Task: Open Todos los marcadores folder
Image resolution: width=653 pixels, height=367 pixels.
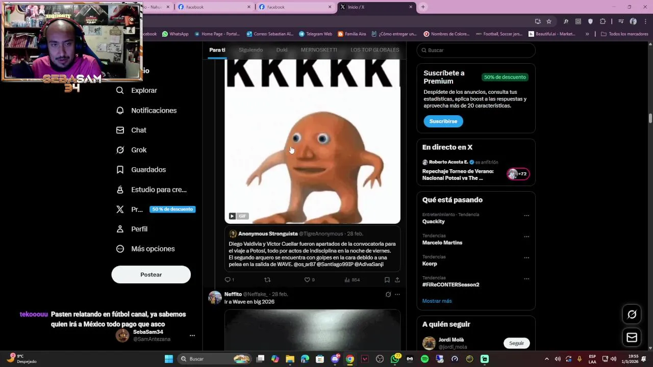Action: 624,34
